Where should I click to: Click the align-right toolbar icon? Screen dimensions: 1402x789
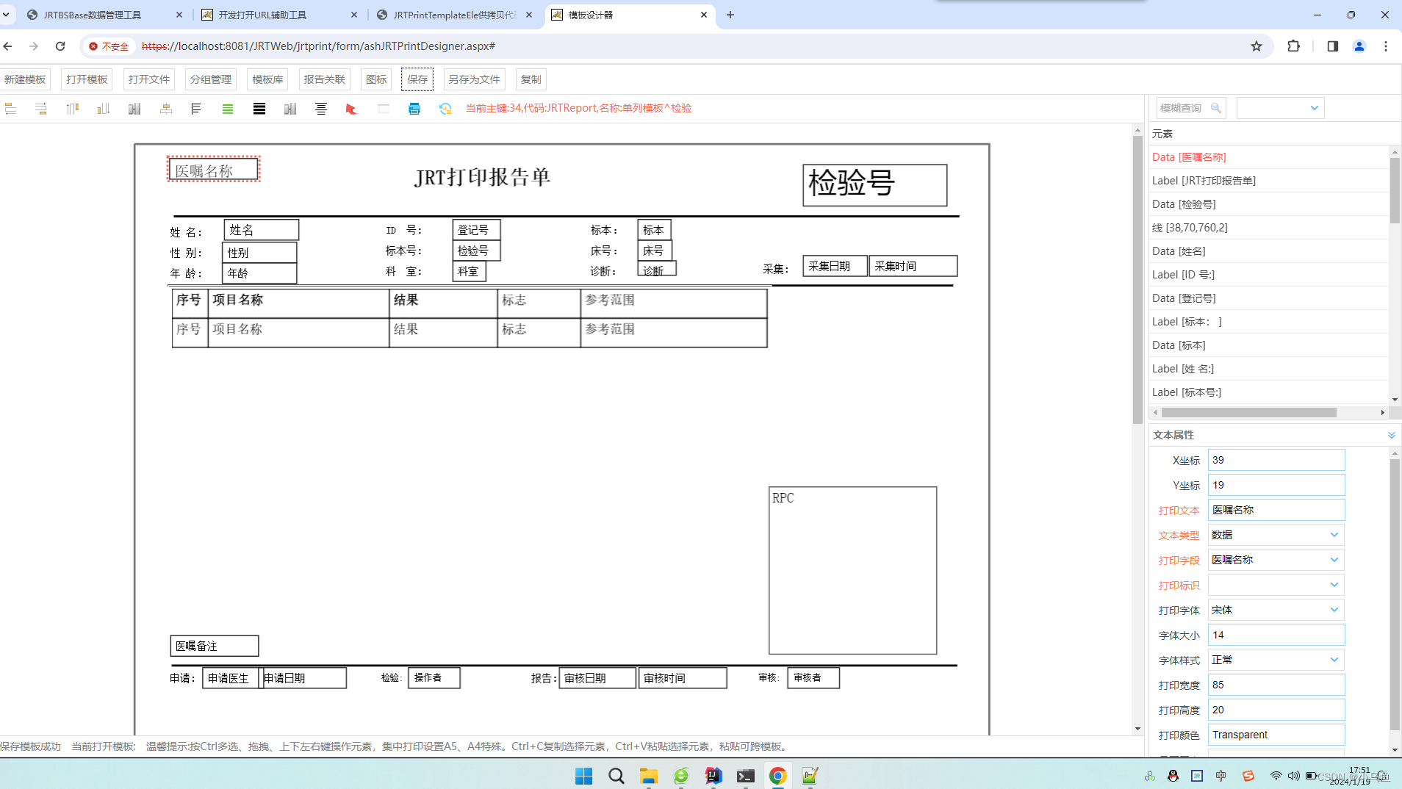[41, 109]
